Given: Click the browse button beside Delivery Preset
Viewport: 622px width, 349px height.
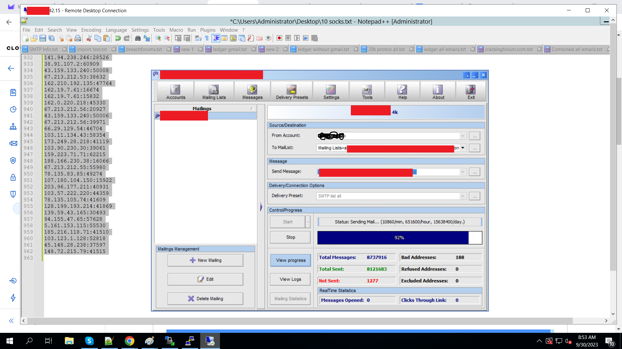Looking at the screenshot, I should pos(475,196).
